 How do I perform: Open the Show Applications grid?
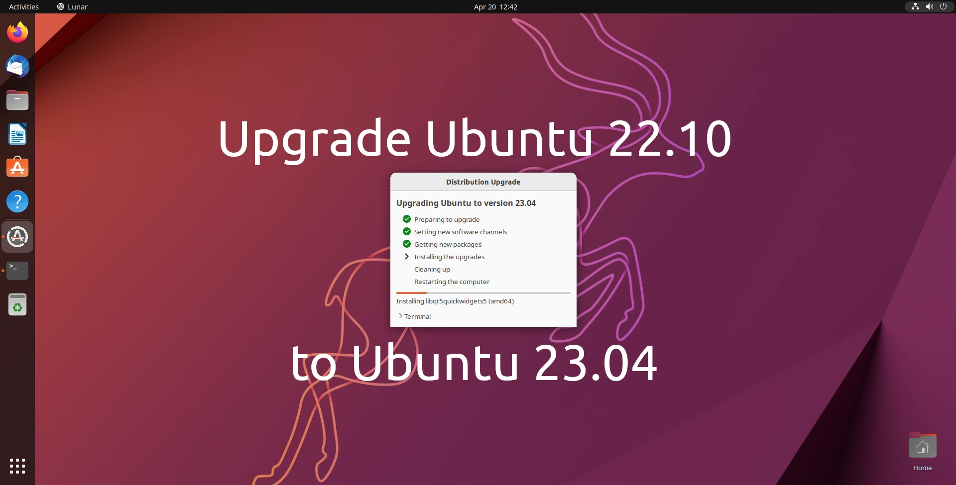(17, 466)
